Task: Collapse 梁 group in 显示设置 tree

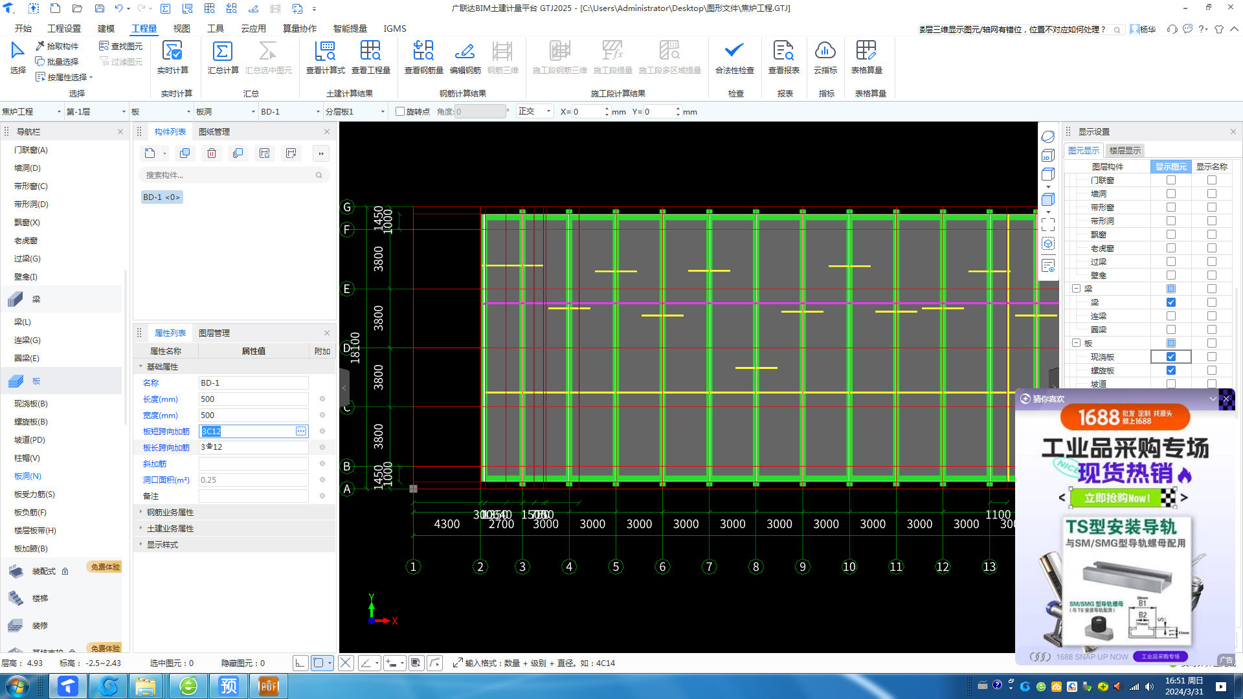Action: click(1076, 289)
